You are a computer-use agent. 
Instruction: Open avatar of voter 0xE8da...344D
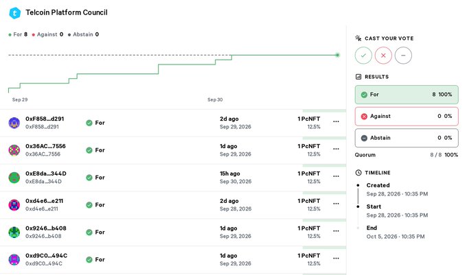click(14, 178)
